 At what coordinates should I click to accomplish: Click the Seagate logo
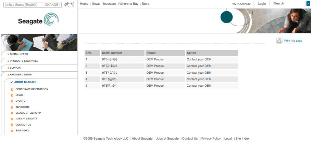[x=38, y=19]
